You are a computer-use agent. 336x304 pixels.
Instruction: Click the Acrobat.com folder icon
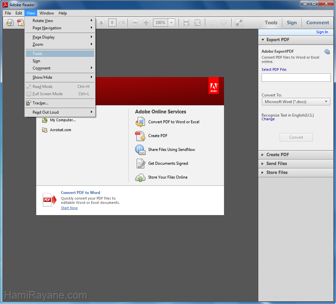[45, 130]
